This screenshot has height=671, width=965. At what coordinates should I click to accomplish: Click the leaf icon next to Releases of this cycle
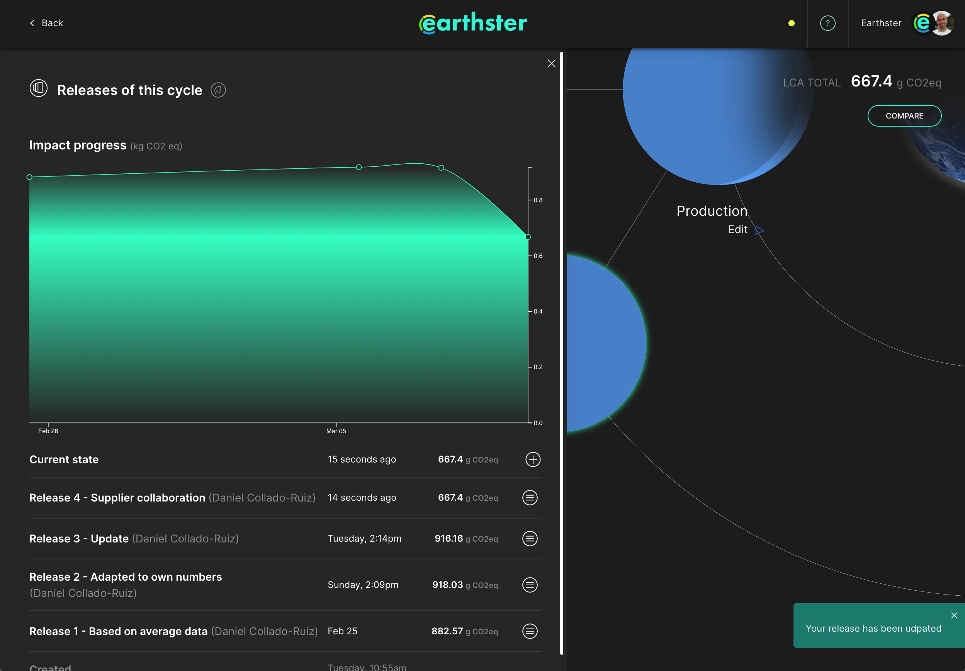point(218,90)
